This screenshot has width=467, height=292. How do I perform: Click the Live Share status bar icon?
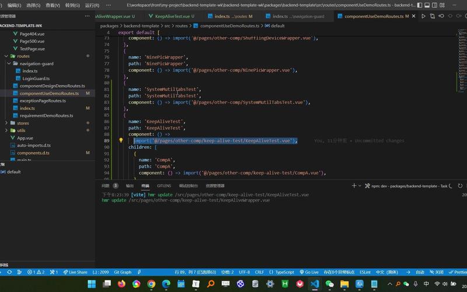[x=75, y=272]
